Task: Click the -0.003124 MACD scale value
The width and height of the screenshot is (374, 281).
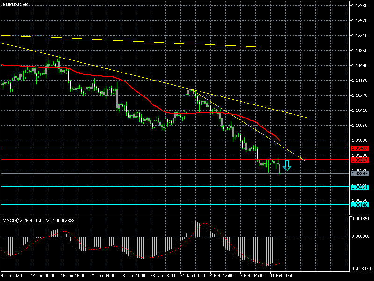Action: pos(360,268)
